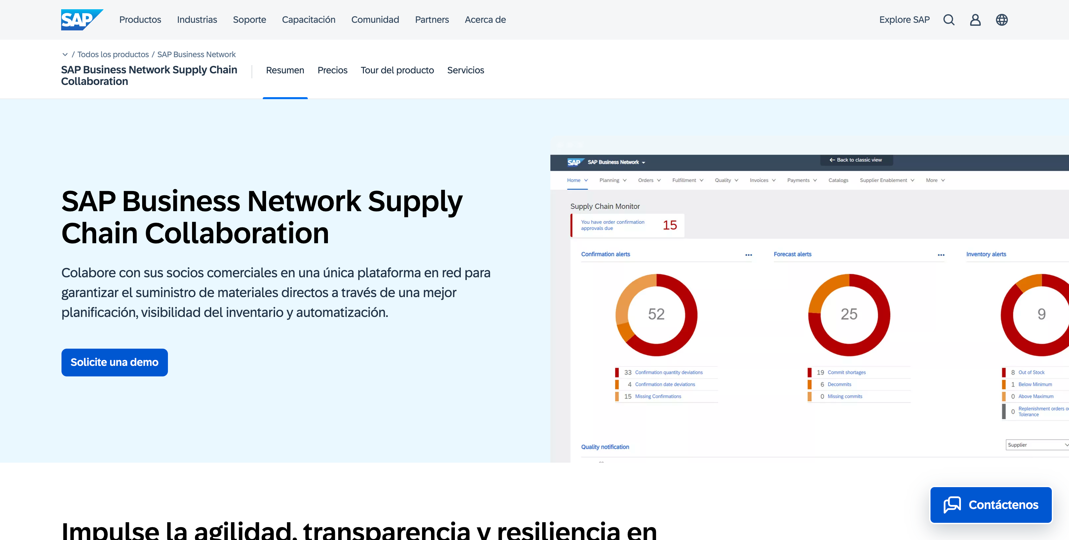The width and height of the screenshot is (1069, 540).
Task: Switch to Tour del producto tab
Action: tap(397, 70)
